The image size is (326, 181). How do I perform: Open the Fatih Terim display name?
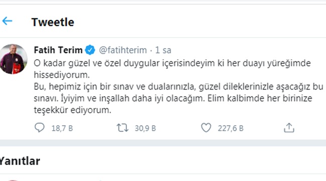pyautogui.click(x=58, y=50)
